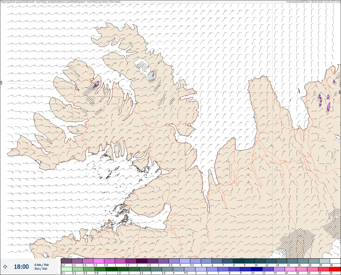Screen dimensions: 341x275
Task: Click the 'Sun./ Sun' weekday text
Action: [x=41, y=269]
